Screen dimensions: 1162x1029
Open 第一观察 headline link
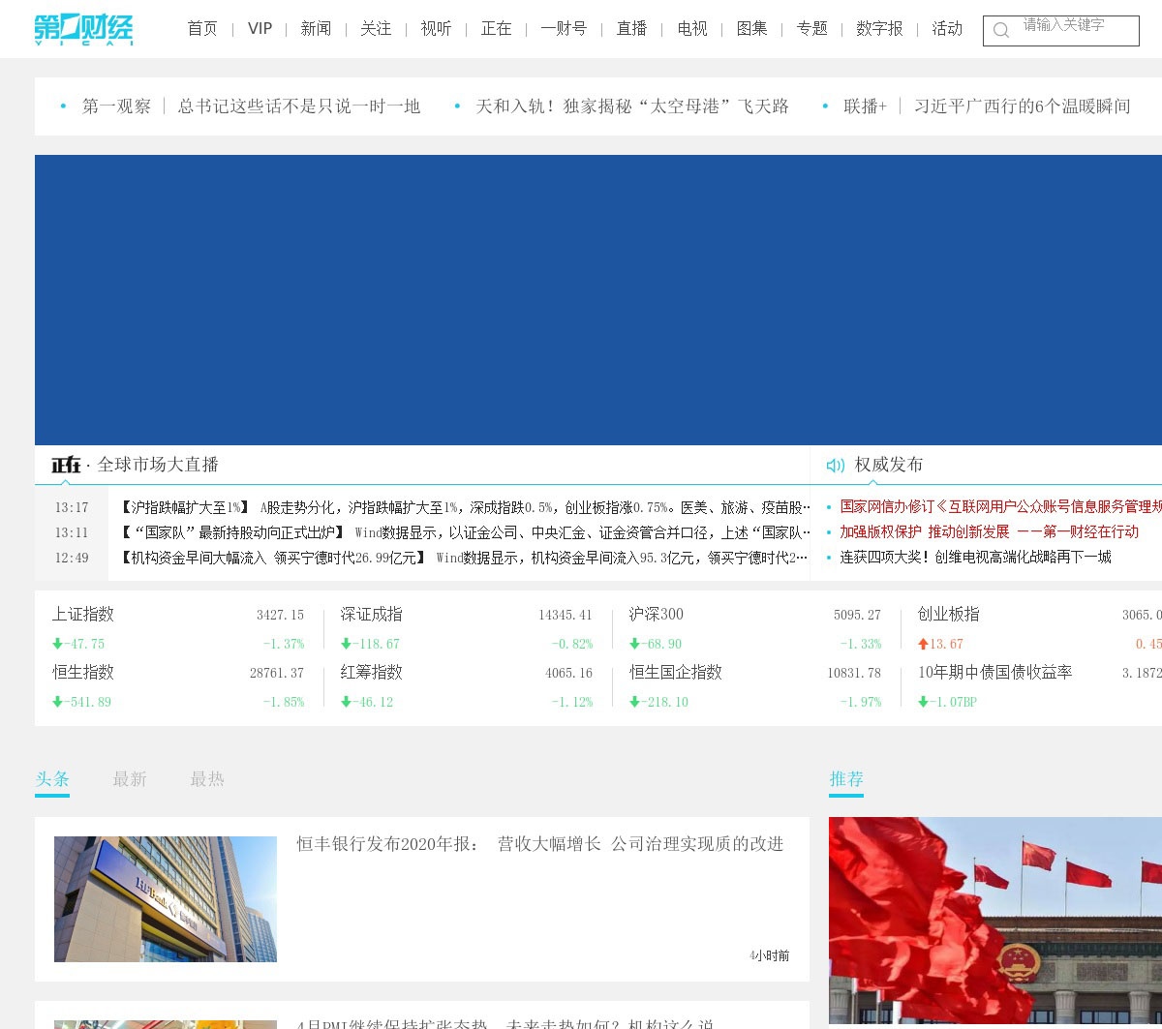116,106
